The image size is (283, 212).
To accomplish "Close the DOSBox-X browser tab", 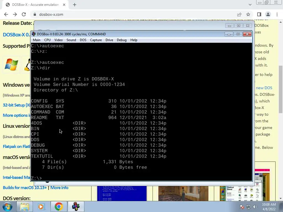I will (64, 5).
